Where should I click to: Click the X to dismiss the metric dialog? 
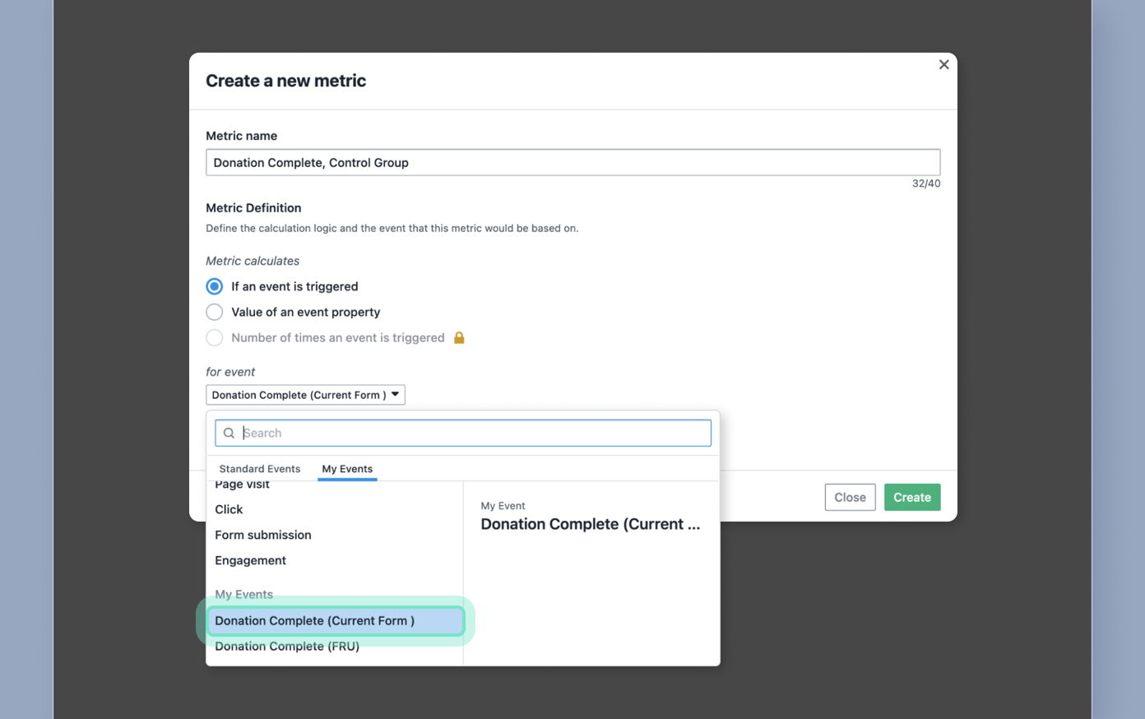pos(943,64)
